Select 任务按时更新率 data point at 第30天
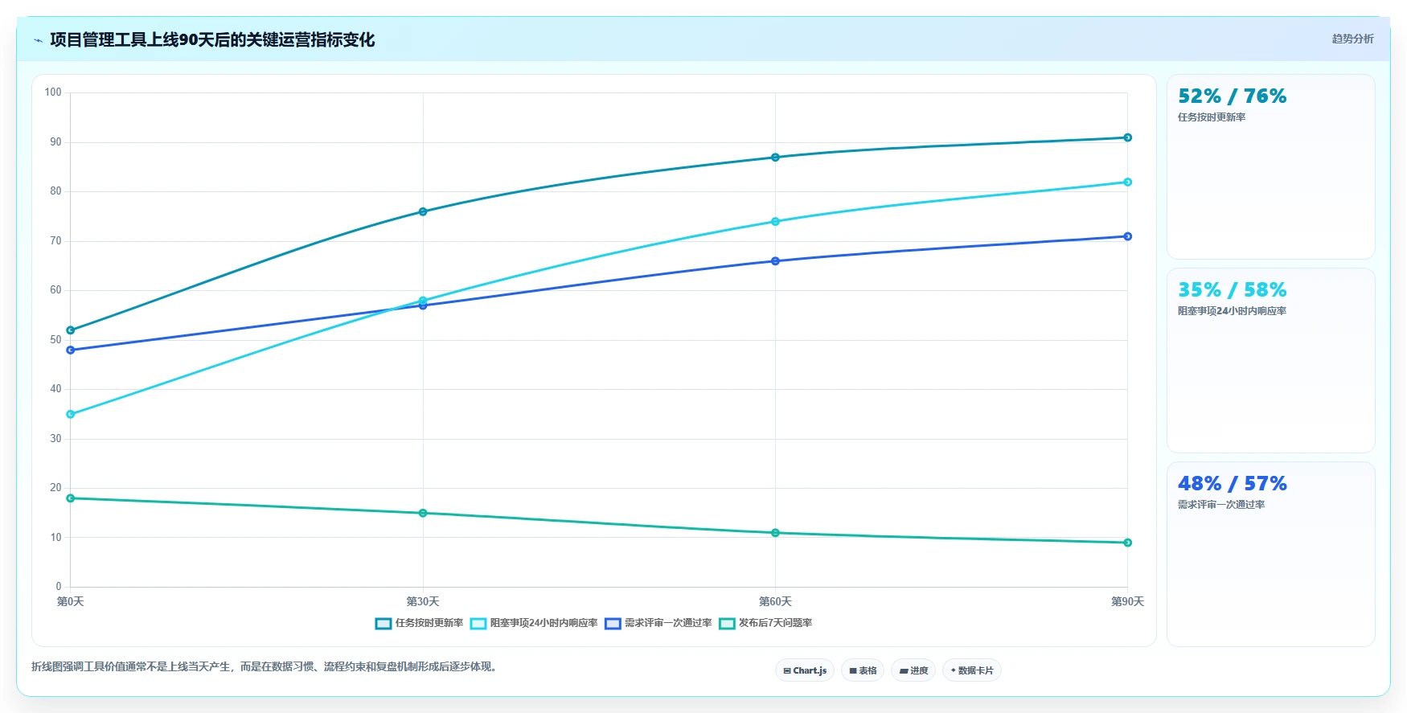Screen dimensions: 1407x713 point(423,212)
